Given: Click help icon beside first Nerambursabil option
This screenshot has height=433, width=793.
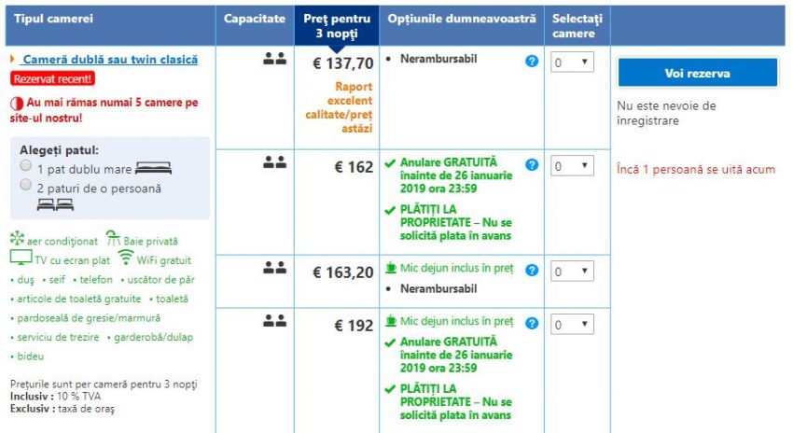Looking at the screenshot, I should pos(532,61).
